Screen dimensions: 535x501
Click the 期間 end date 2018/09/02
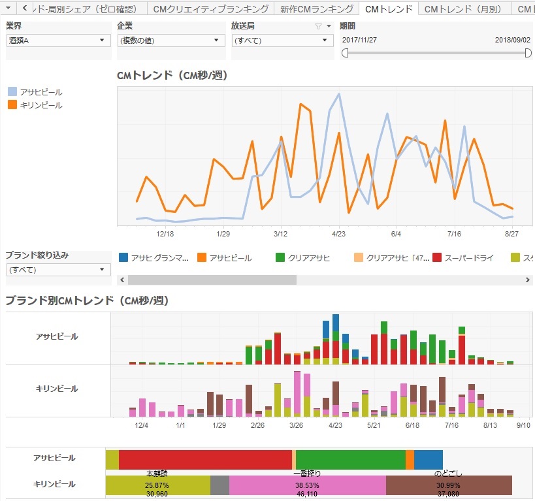coord(513,40)
